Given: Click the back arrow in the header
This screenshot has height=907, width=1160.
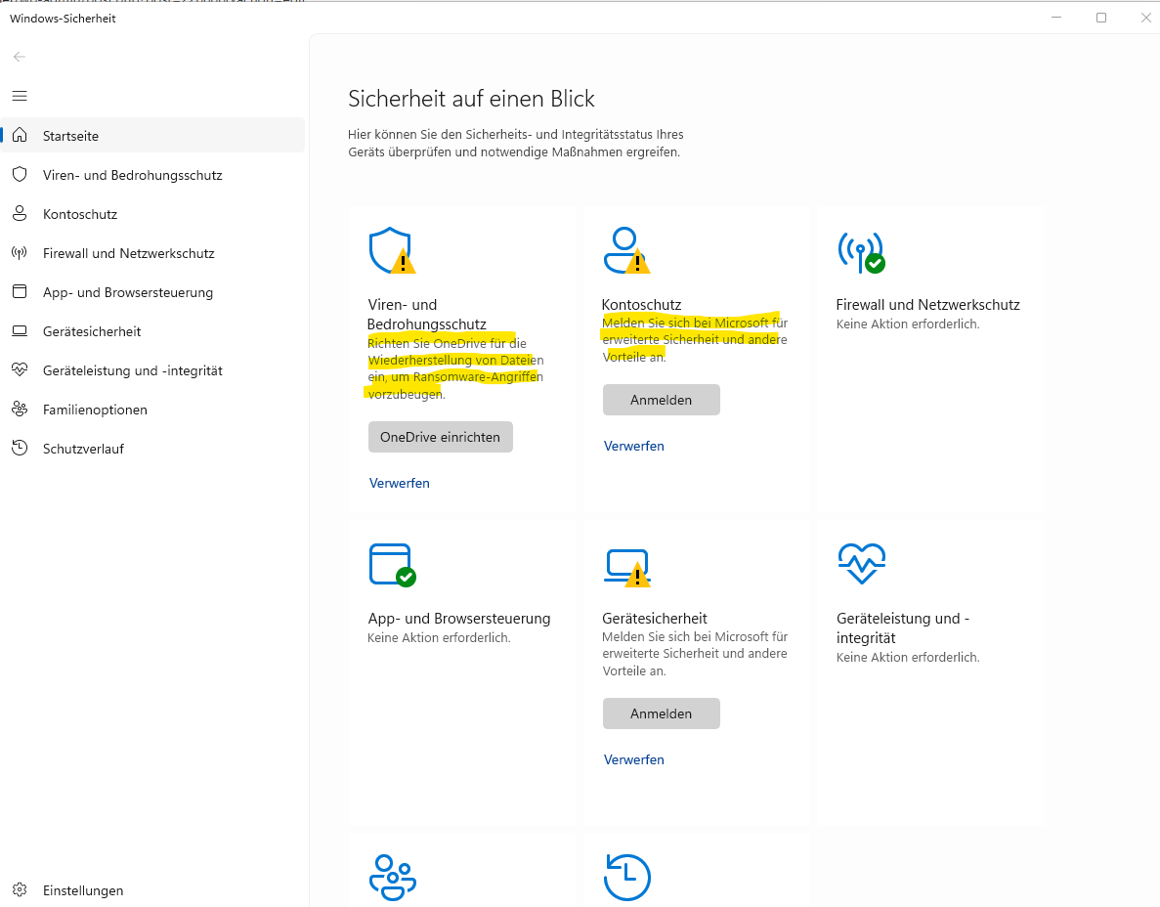Looking at the screenshot, I should [20, 57].
